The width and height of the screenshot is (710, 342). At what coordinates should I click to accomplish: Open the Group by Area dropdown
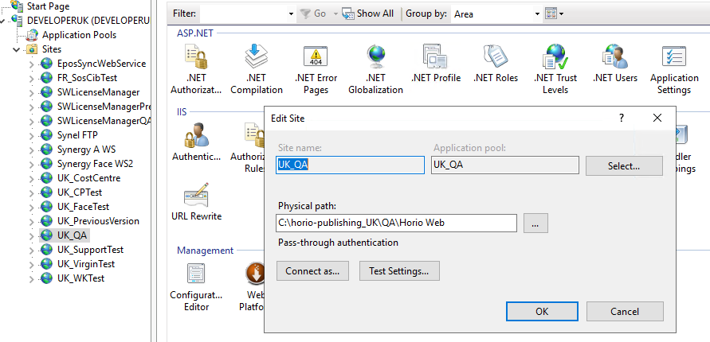[496, 14]
